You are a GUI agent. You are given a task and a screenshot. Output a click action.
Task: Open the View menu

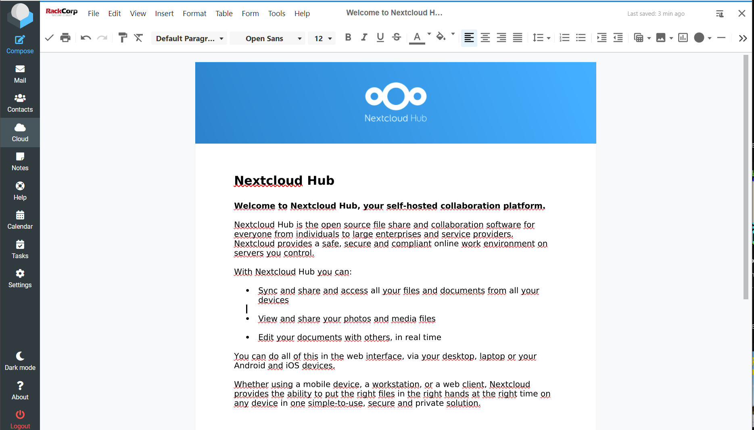tap(138, 13)
